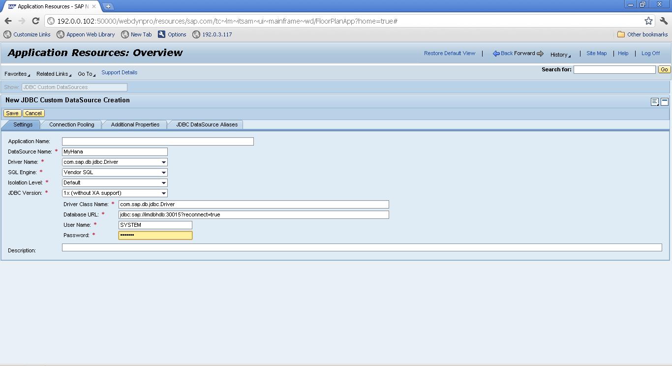This screenshot has width=672, height=366.
Task: Open the Options bookmark
Action: click(172, 34)
